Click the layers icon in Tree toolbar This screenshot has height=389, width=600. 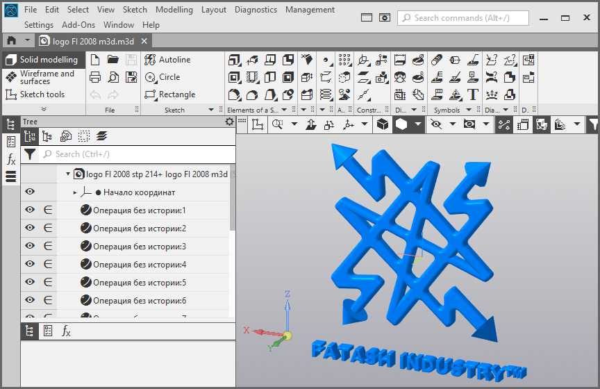pyautogui.click(x=102, y=136)
